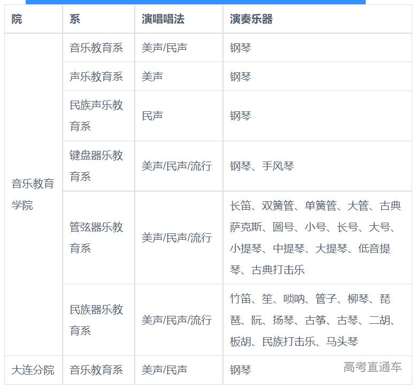The image size is (417, 388).
Task: Select the "演奏乐器" column header
Action: tap(251, 19)
